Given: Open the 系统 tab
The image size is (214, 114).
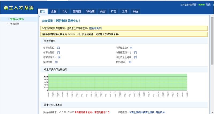Looking at the screenshot, I should (x=135, y=11).
